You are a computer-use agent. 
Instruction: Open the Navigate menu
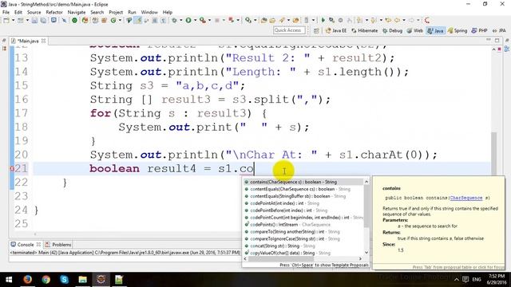point(77,12)
